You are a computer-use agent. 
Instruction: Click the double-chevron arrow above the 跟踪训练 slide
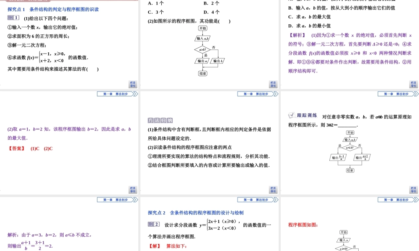[416, 94]
